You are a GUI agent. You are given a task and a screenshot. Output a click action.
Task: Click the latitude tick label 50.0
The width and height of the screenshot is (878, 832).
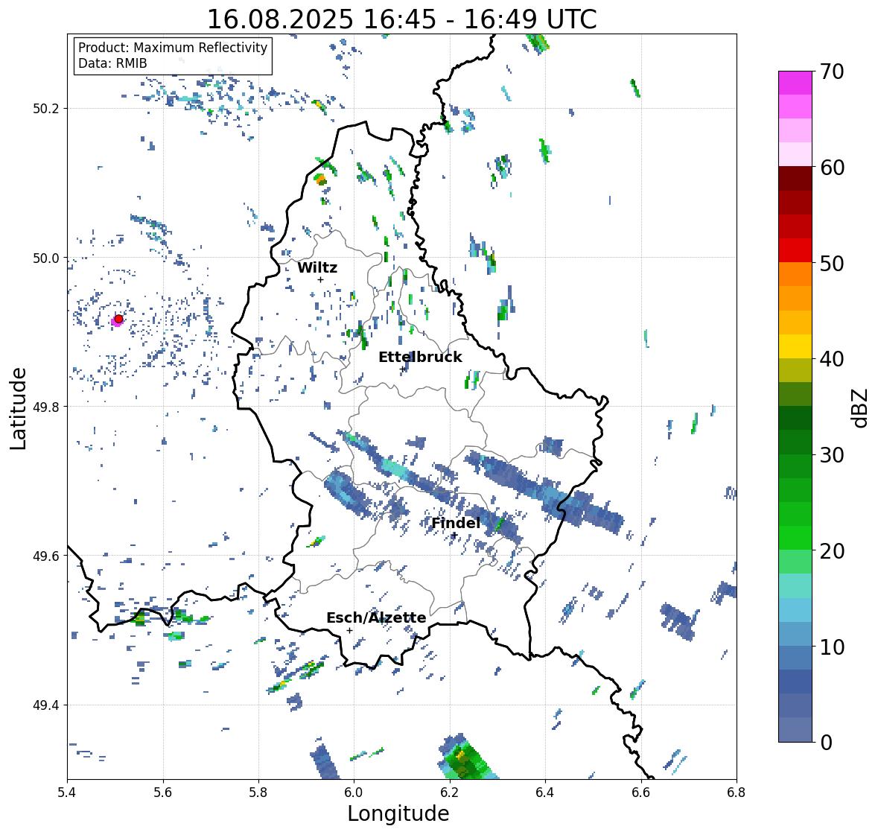[x=45, y=258]
